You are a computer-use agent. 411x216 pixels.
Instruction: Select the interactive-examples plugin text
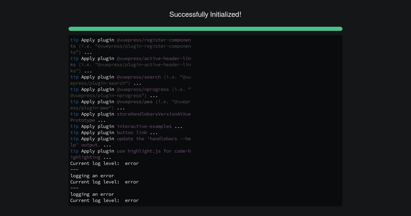[145, 127]
